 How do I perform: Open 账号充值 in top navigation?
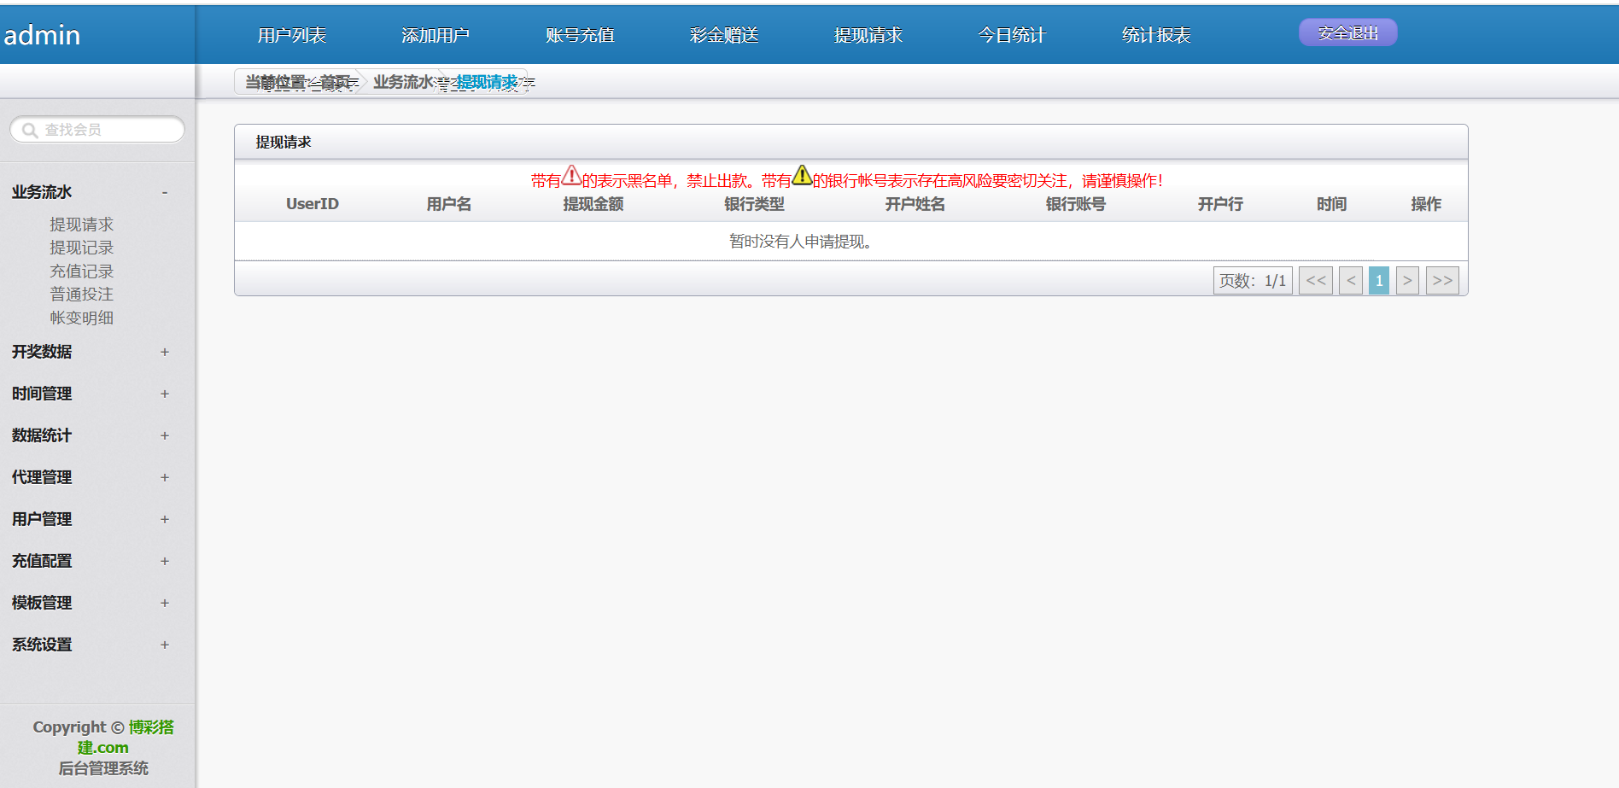[580, 35]
